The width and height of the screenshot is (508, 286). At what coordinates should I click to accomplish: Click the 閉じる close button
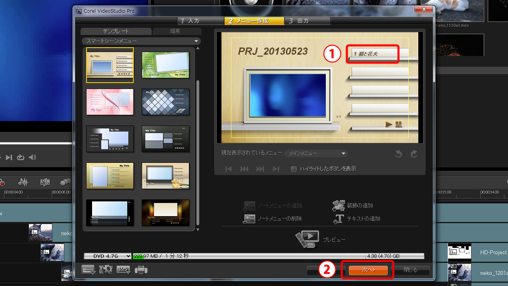[x=410, y=270]
